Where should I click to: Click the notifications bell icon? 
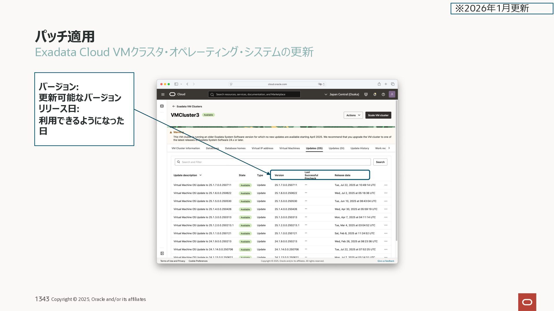pos(375,94)
